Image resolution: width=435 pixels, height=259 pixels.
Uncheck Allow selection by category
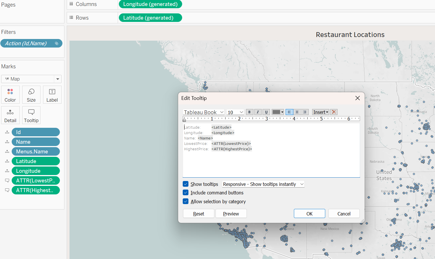coord(186,202)
